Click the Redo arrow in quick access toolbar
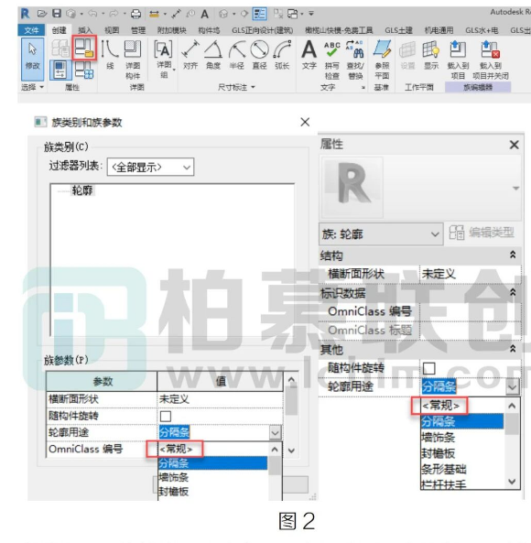The image size is (531, 543). tap(114, 14)
